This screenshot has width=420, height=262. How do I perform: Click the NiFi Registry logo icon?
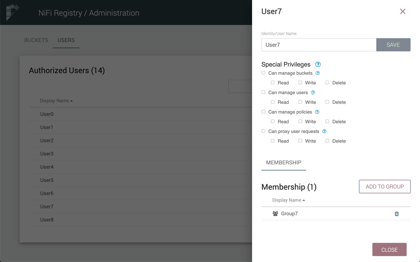[12, 12]
